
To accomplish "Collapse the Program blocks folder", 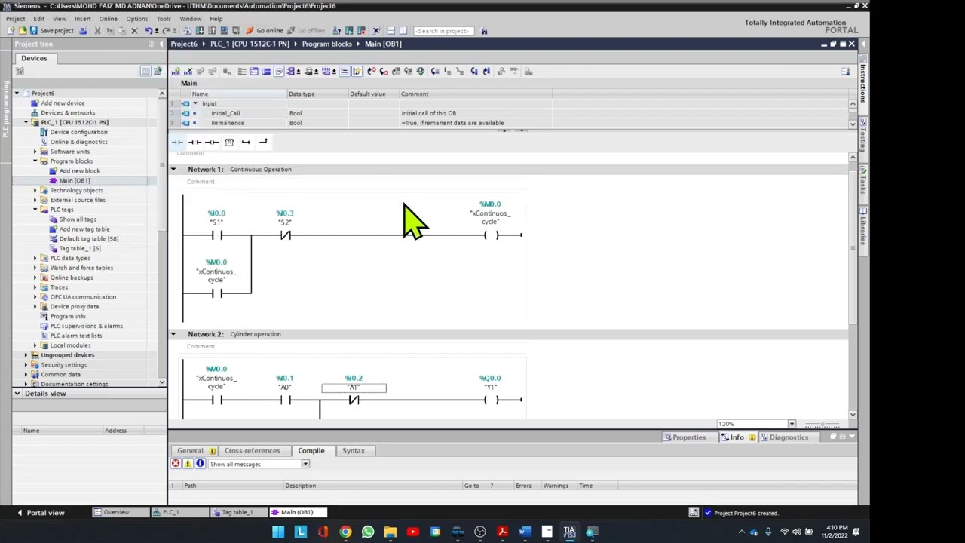I will pos(35,161).
